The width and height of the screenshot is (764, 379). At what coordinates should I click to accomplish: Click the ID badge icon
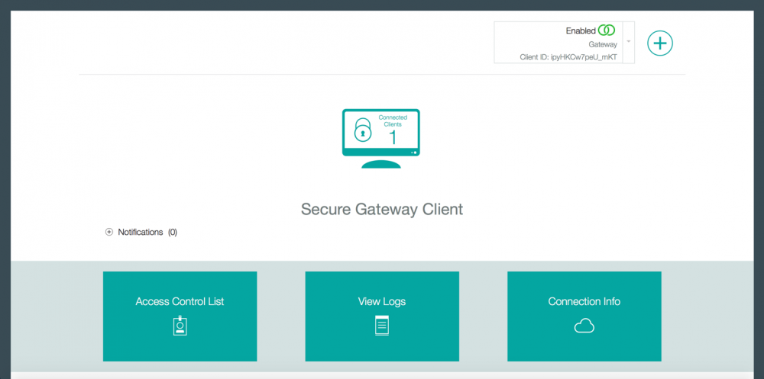click(x=180, y=326)
